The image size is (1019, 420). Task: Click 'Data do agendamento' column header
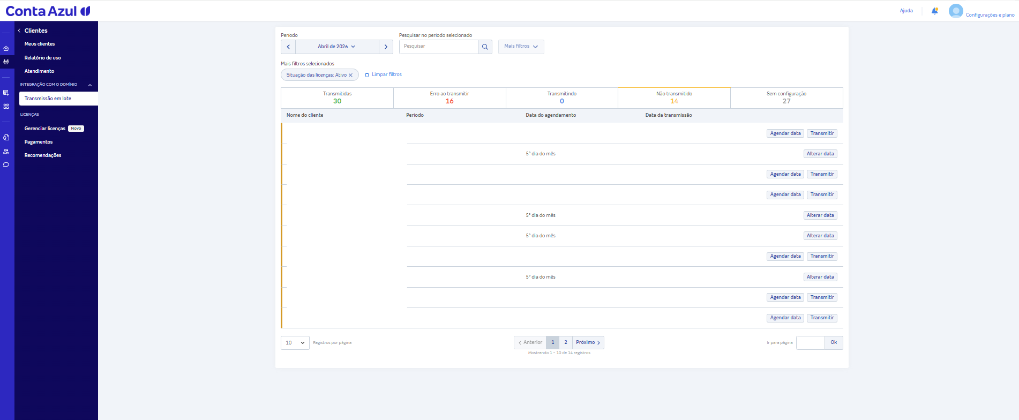click(551, 115)
